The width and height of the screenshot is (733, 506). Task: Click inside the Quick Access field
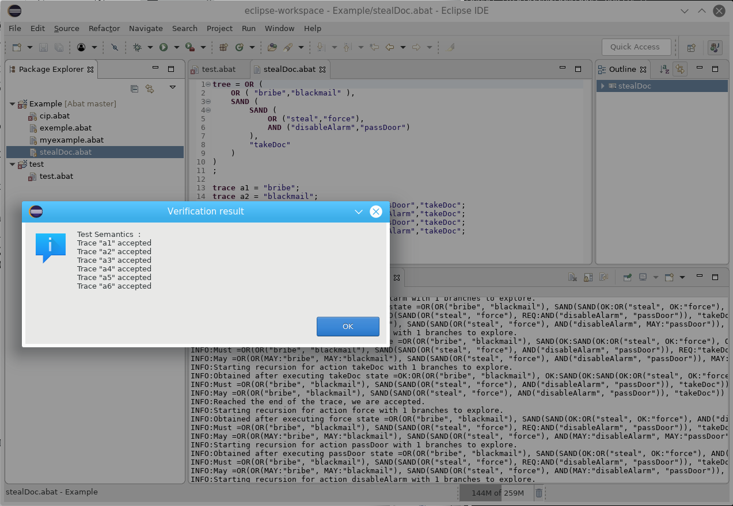636,47
